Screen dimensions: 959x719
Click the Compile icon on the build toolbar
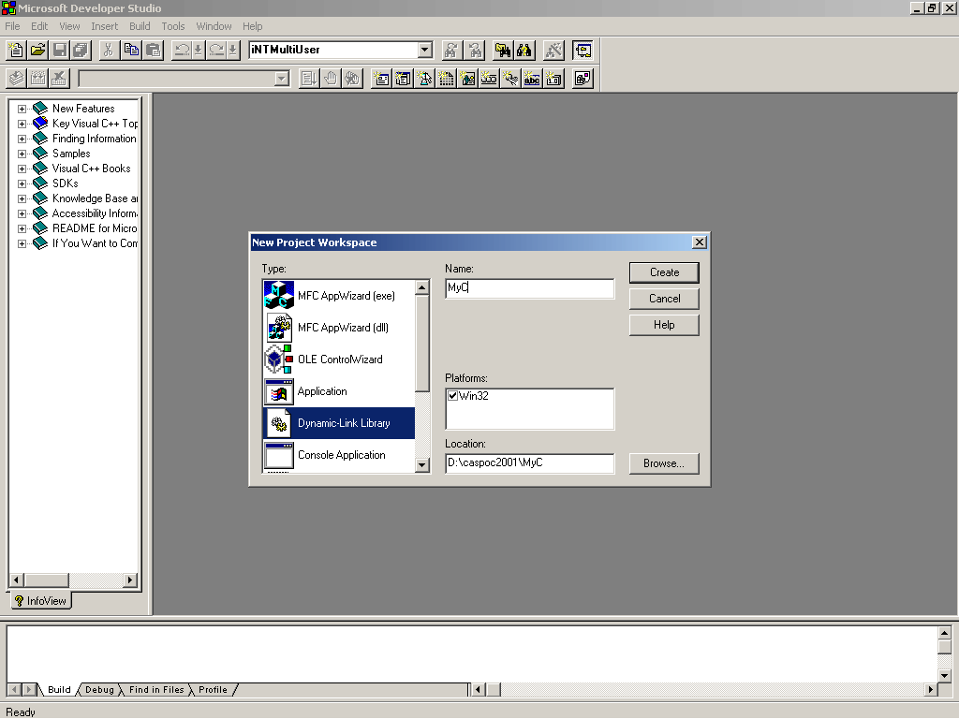pos(17,79)
